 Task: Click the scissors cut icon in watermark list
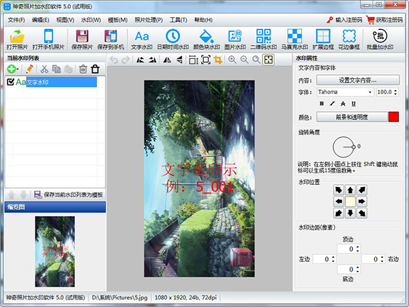[x=44, y=69]
